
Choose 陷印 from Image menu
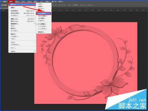coord(22,48)
